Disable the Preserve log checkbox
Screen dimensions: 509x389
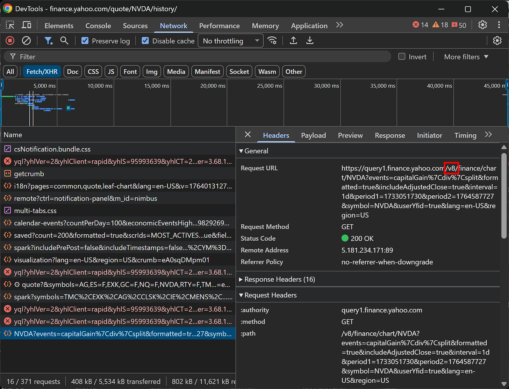(x=85, y=41)
